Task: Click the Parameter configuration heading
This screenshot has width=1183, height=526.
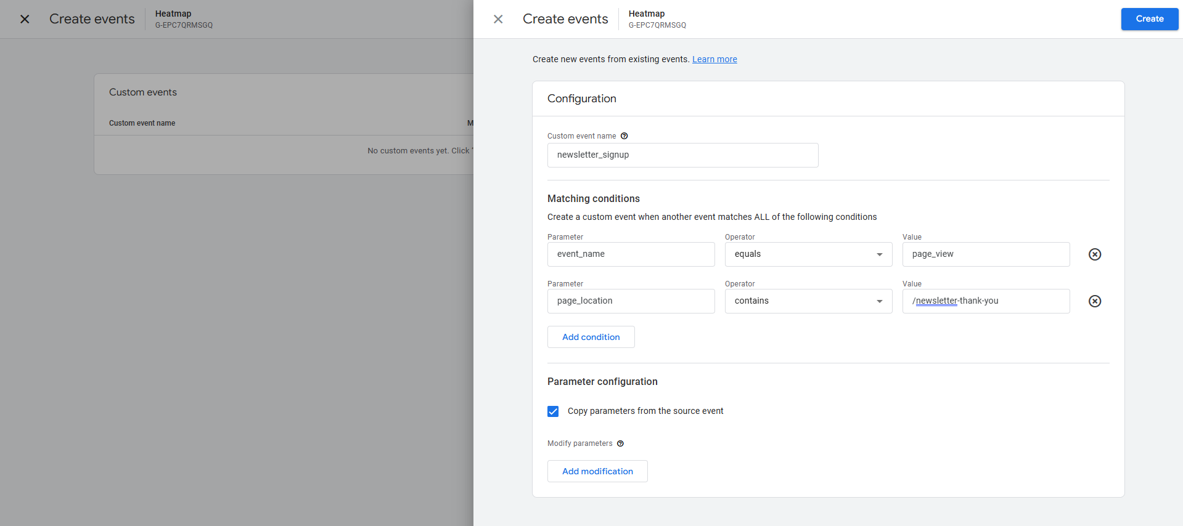Action: (x=602, y=381)
